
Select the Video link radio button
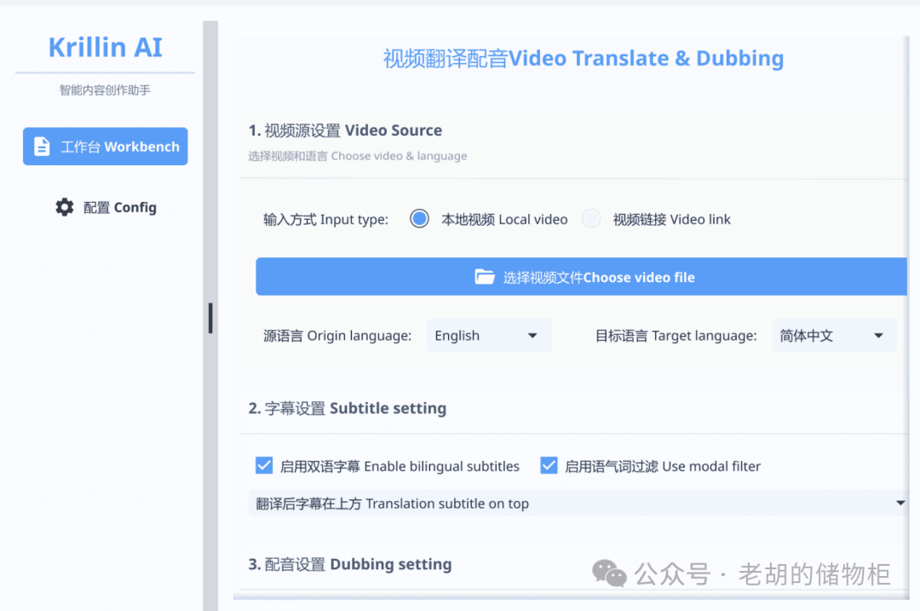point(591,219)
